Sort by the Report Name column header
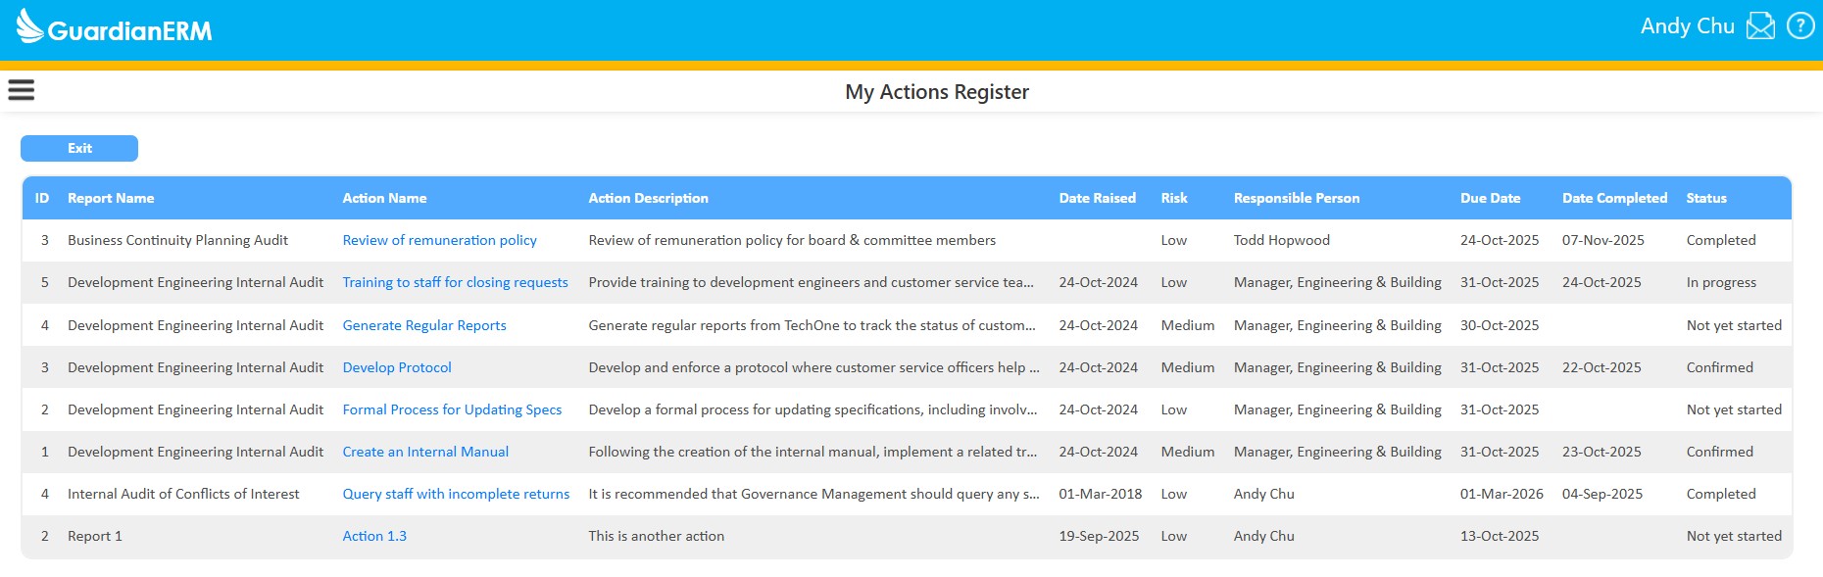Screen dimensions: 1823x577 click(x=111, y=198)
